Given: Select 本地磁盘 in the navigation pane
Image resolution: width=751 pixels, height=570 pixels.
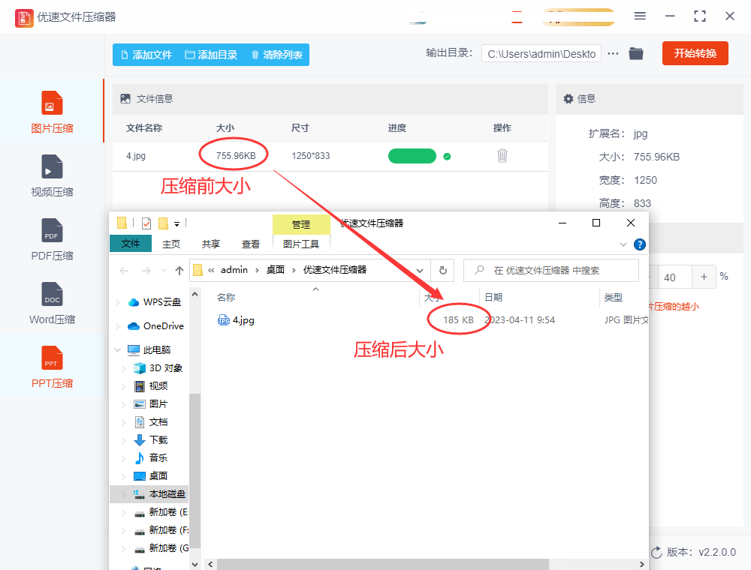Looking at the screenshot, I should pyautogui.click(x=159, y=494).
